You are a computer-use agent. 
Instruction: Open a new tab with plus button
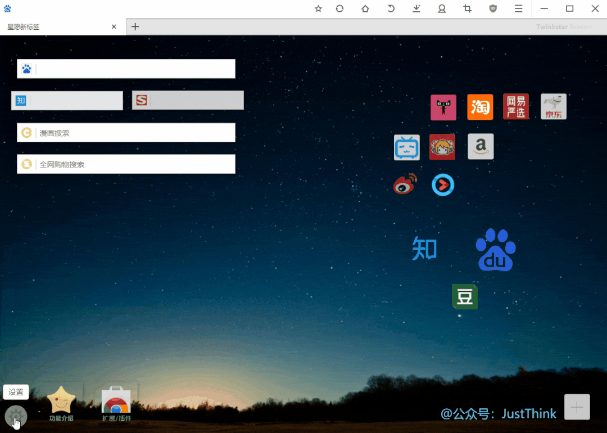135,27
